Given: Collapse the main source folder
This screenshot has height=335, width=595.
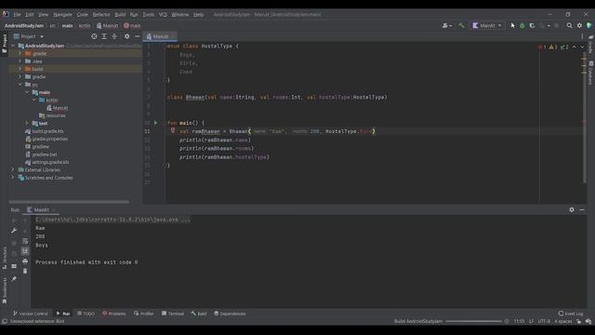Looking at the screenshot, I should [27, 92].
